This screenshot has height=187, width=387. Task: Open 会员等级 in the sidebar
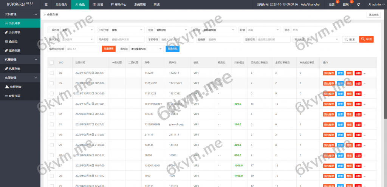coord(14,32)
